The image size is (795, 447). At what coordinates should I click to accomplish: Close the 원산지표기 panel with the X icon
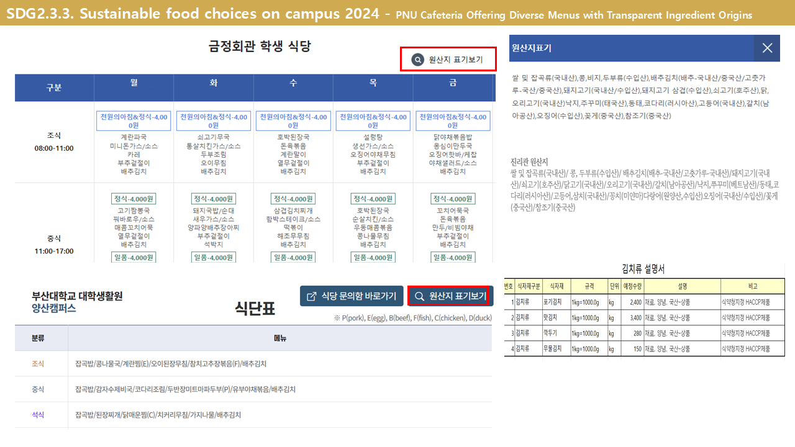(x=767, y=48)
